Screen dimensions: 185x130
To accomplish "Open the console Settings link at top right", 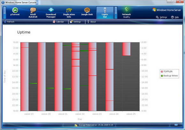I will [x=161, y=17].
